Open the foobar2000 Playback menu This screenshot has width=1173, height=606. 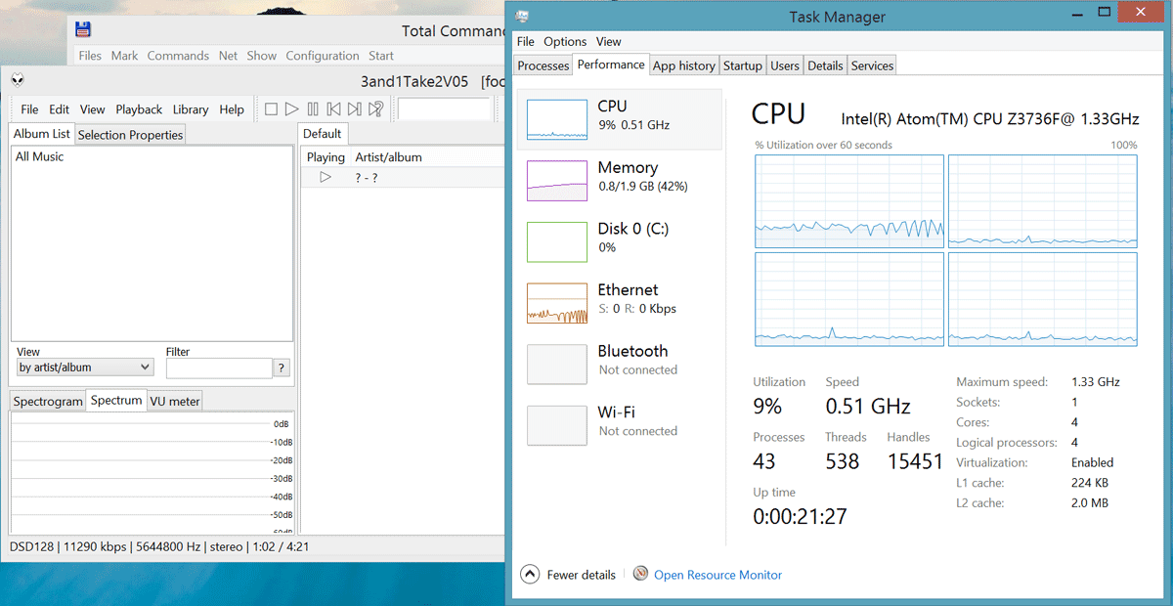139,109
